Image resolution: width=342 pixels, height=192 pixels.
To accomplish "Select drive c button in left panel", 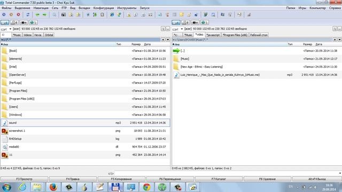I will pyautogui.click(x=5, y=22).
